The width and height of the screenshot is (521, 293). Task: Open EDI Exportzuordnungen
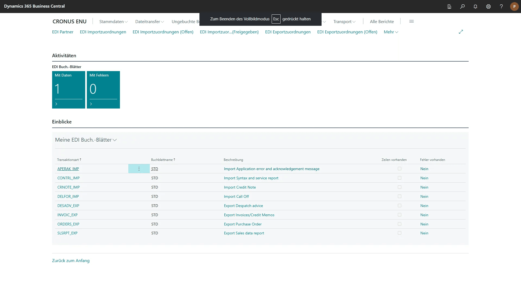coord(288,32)
